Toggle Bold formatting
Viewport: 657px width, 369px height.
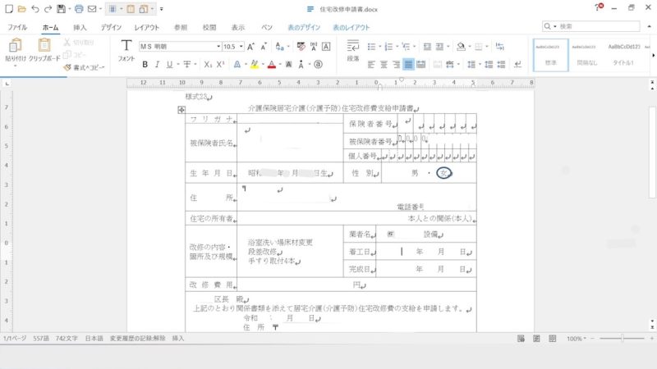tap(145, 64)
